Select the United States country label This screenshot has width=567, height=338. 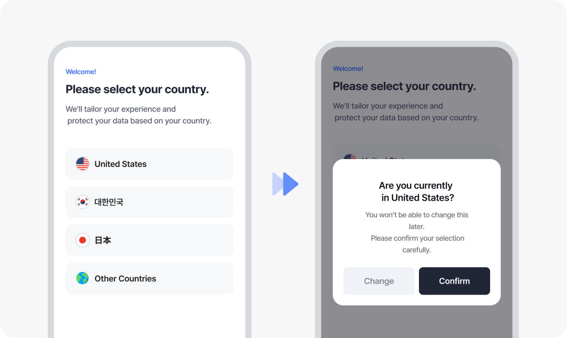pos(120,164)
